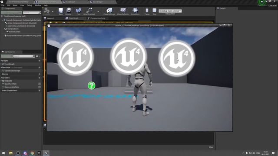Screen dimensions: 278x156
Task: Collapse the Capsule Component tree arrow
Action: tap(3, 20)
